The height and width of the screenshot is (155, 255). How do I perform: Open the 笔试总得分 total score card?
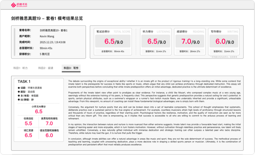click(113, 42)
